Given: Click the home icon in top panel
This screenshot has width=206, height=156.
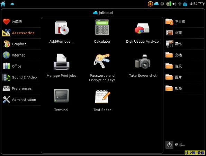Looking at the screenshot, I should (3, 4).
